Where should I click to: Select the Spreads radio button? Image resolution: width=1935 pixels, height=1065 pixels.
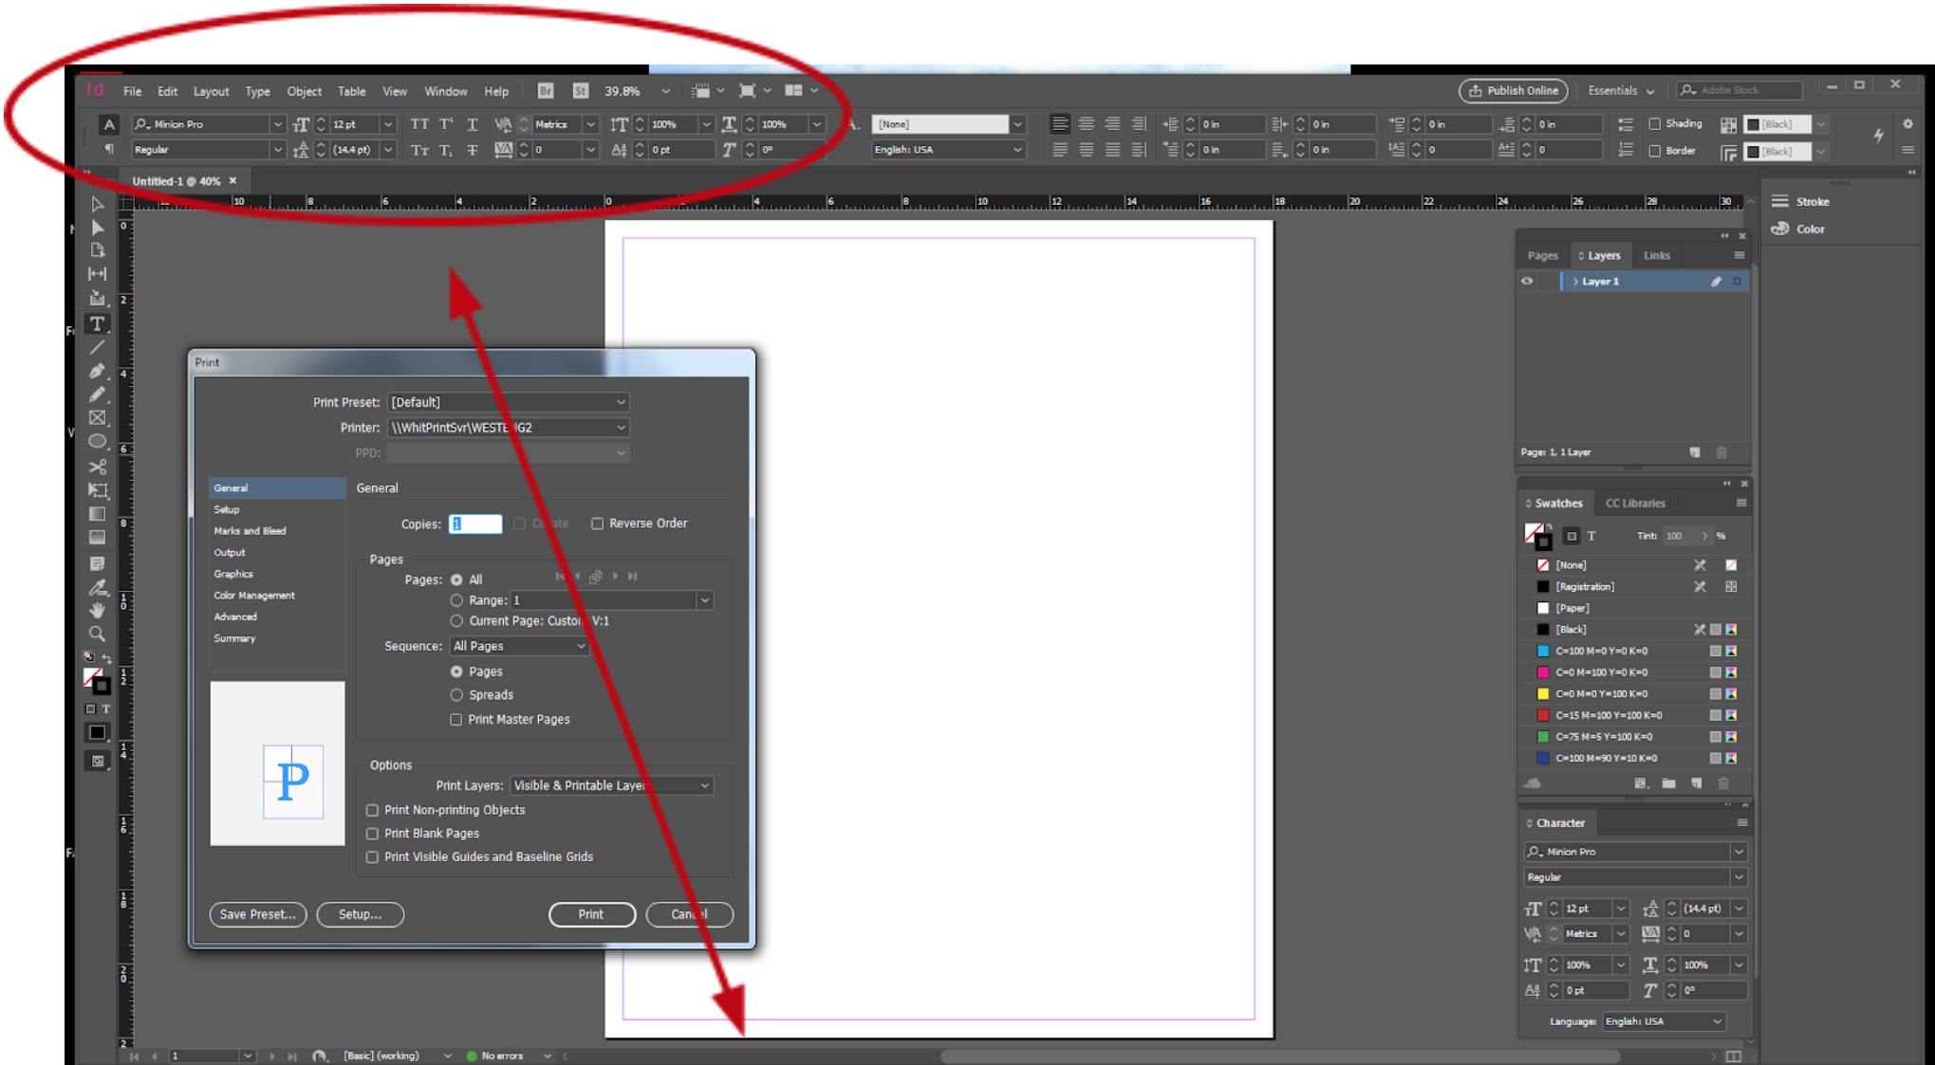pos(456,694)
